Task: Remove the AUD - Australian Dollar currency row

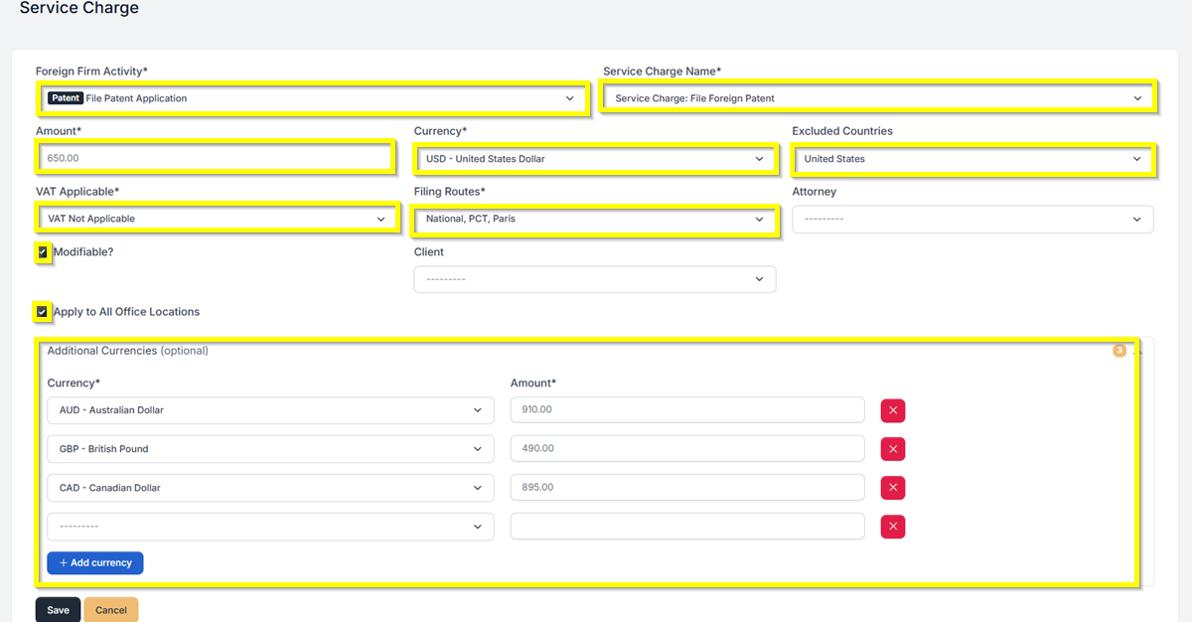Action: pos(893,410)
